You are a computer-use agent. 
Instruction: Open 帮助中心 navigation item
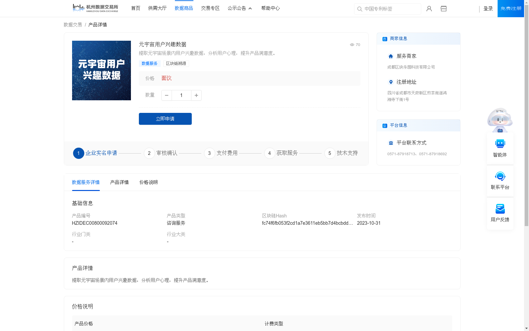270,8
